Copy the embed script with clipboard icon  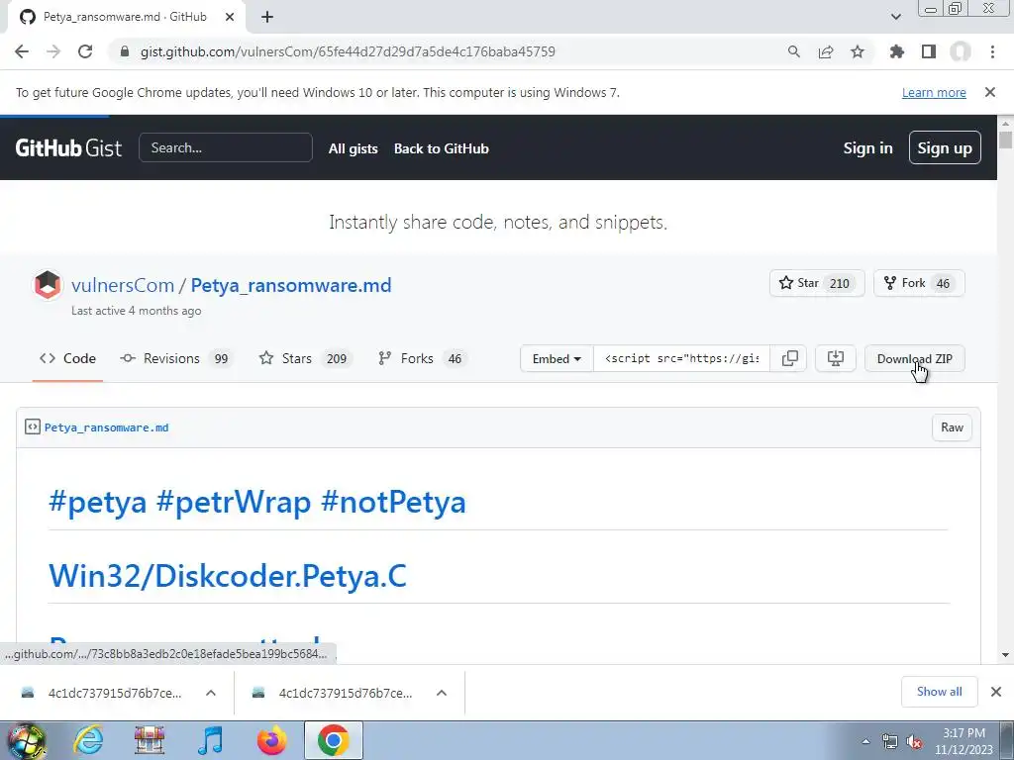pyautogui.click(x=789, y=358)
